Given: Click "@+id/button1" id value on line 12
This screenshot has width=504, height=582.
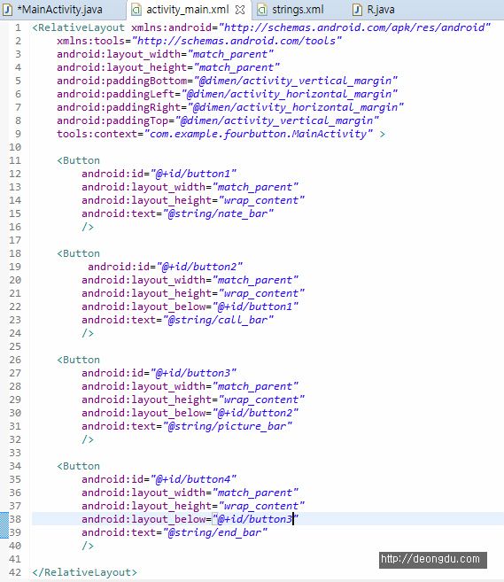Looking at the screenshot, I should click(x=193, y=174).
